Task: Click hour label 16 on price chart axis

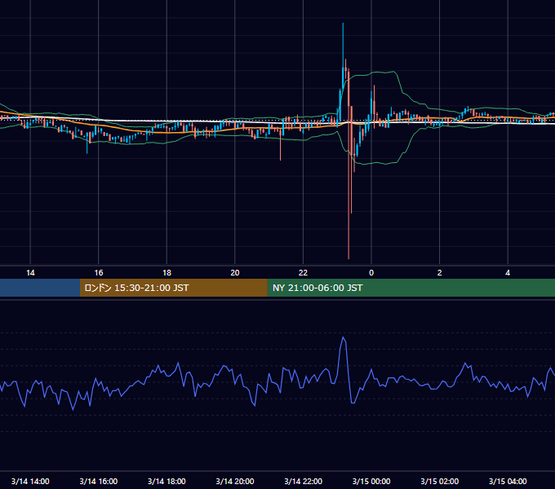Action: pos(99,273)
